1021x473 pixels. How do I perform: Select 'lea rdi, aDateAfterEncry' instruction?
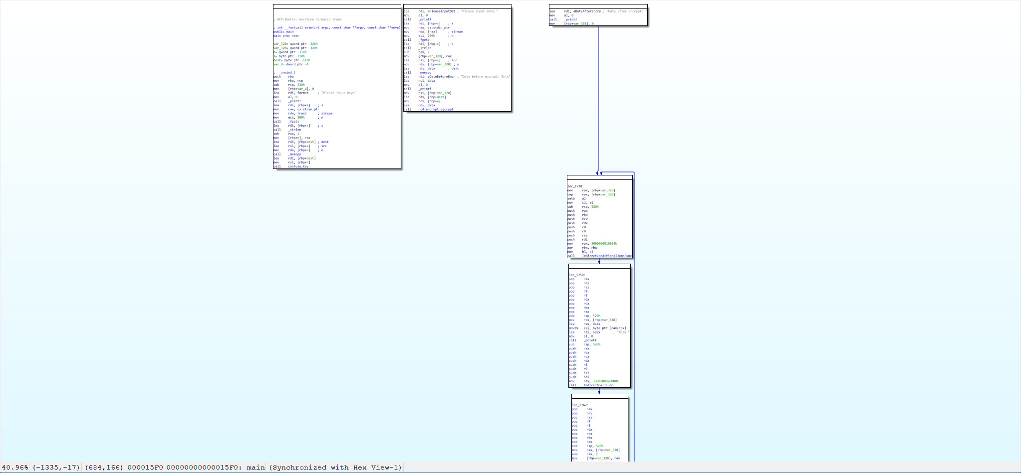pyautogui.click(x=598, y=11)
